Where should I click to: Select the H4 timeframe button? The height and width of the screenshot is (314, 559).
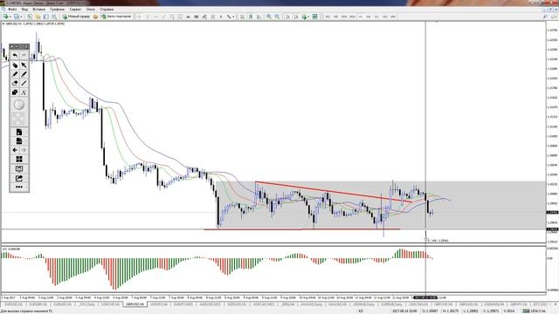tap(369, 17)
